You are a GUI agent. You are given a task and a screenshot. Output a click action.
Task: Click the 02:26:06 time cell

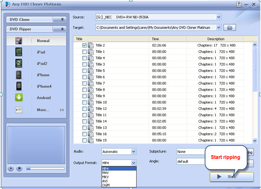click(159, 45)
